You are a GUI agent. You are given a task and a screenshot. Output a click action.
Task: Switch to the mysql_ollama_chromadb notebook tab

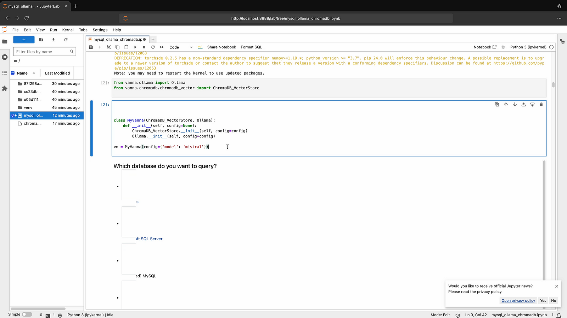118,40
